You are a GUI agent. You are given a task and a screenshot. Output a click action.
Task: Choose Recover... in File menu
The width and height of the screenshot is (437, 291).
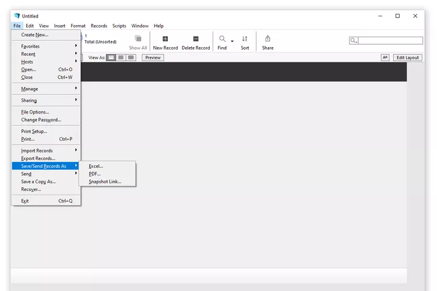tap(46, 189)
